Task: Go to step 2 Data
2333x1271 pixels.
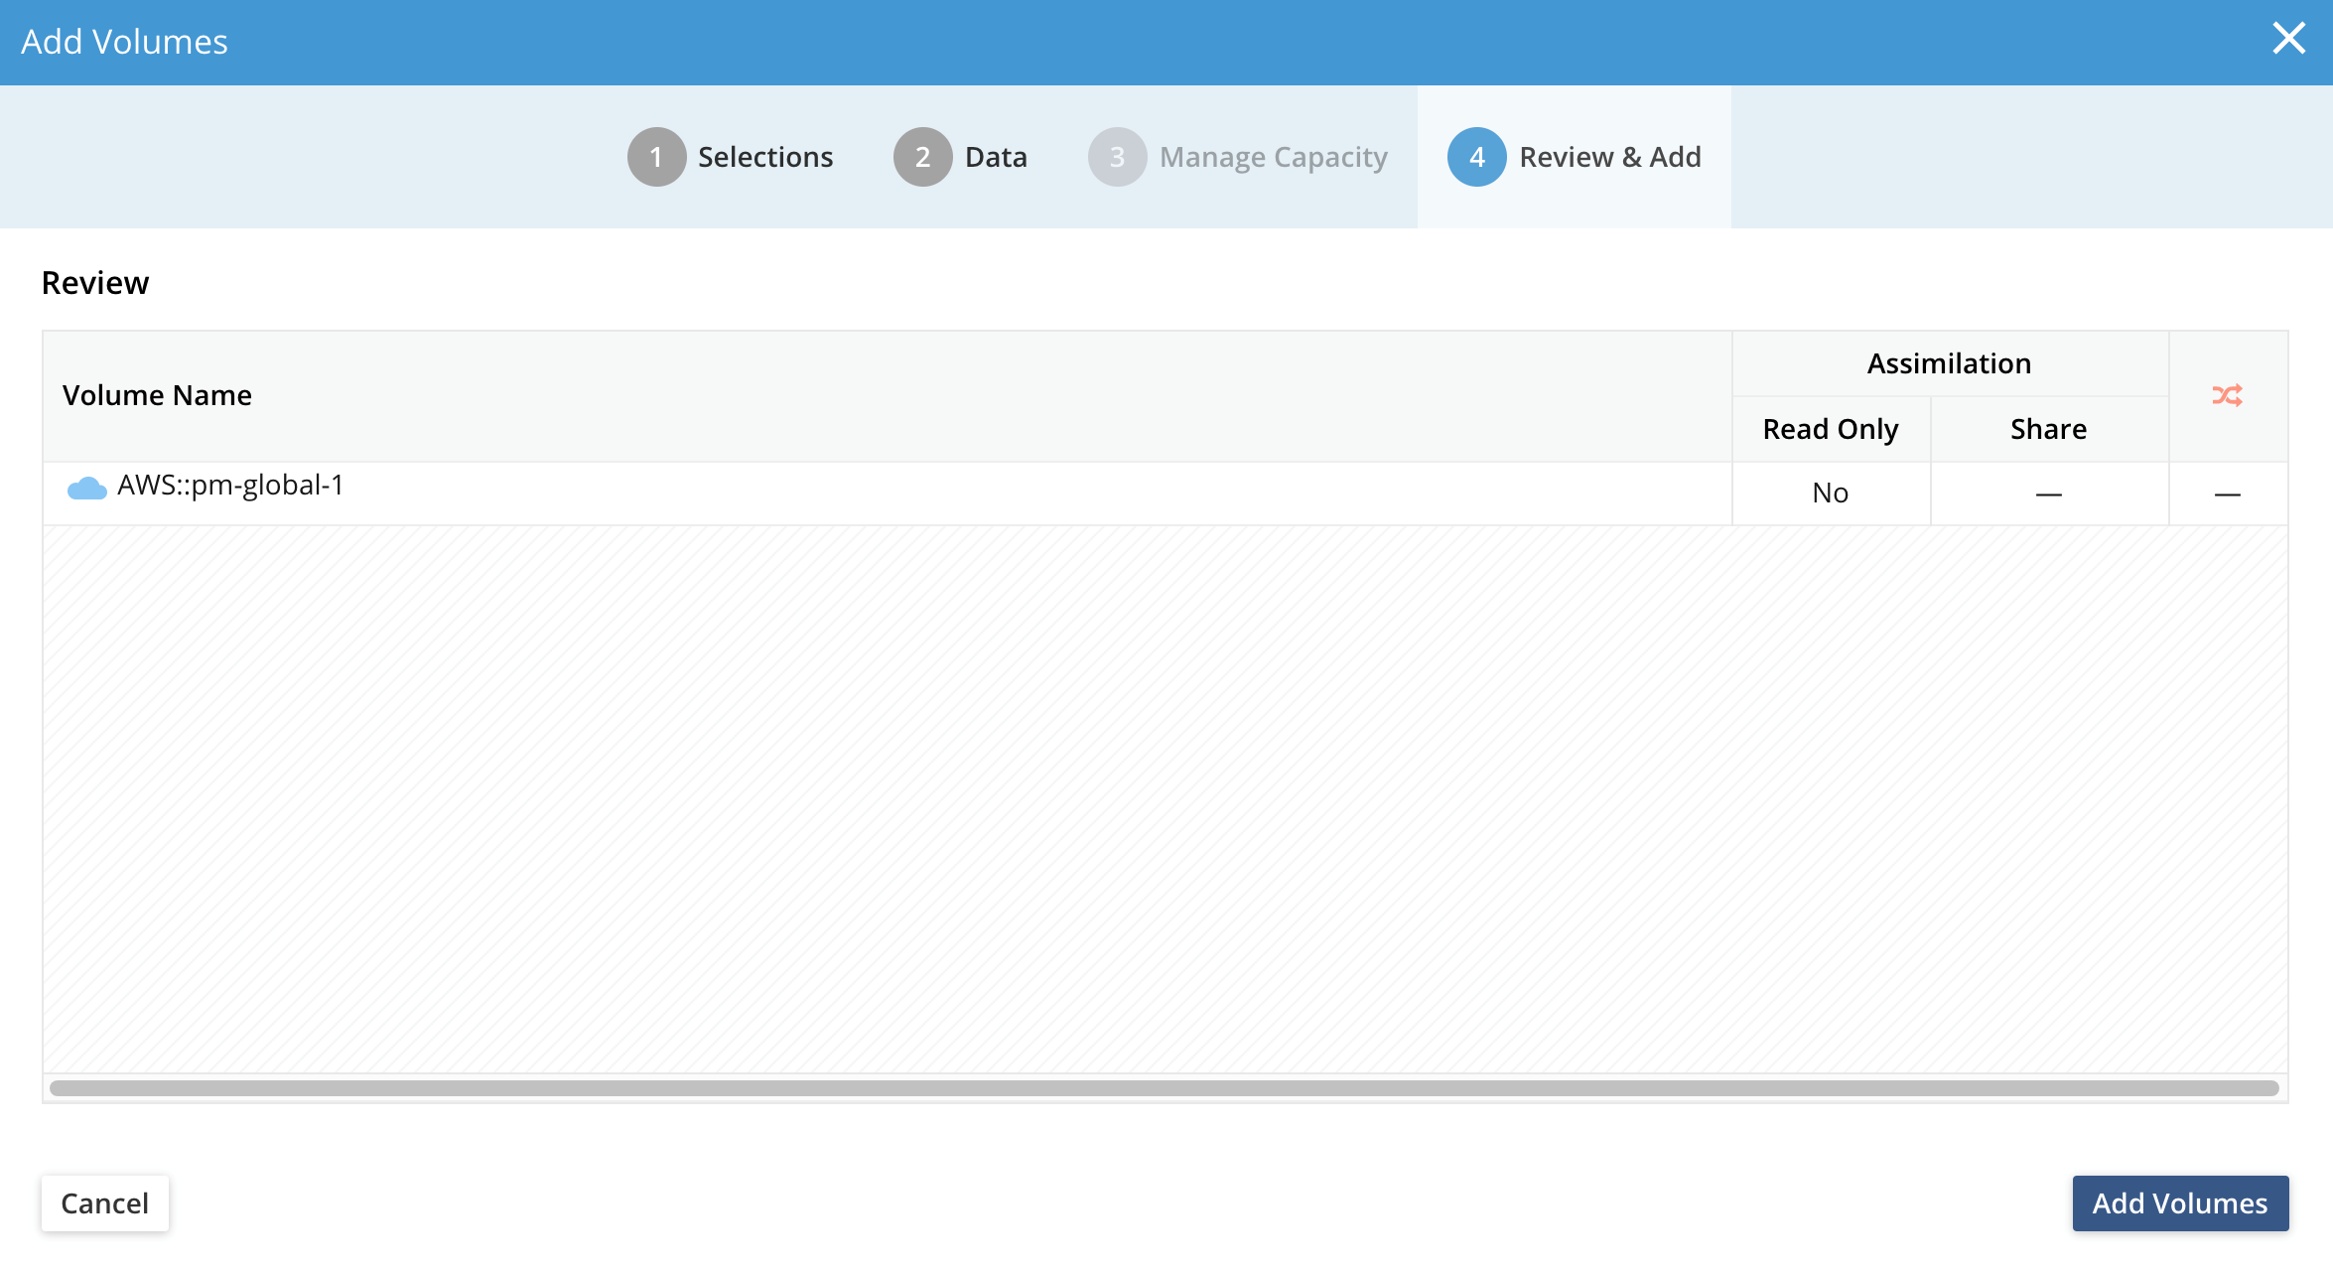Action: [x=960, y=157]
